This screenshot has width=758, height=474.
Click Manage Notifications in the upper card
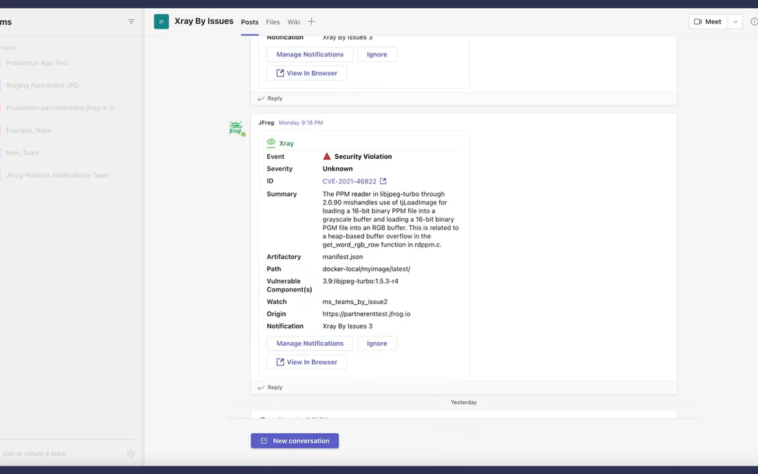310,55
